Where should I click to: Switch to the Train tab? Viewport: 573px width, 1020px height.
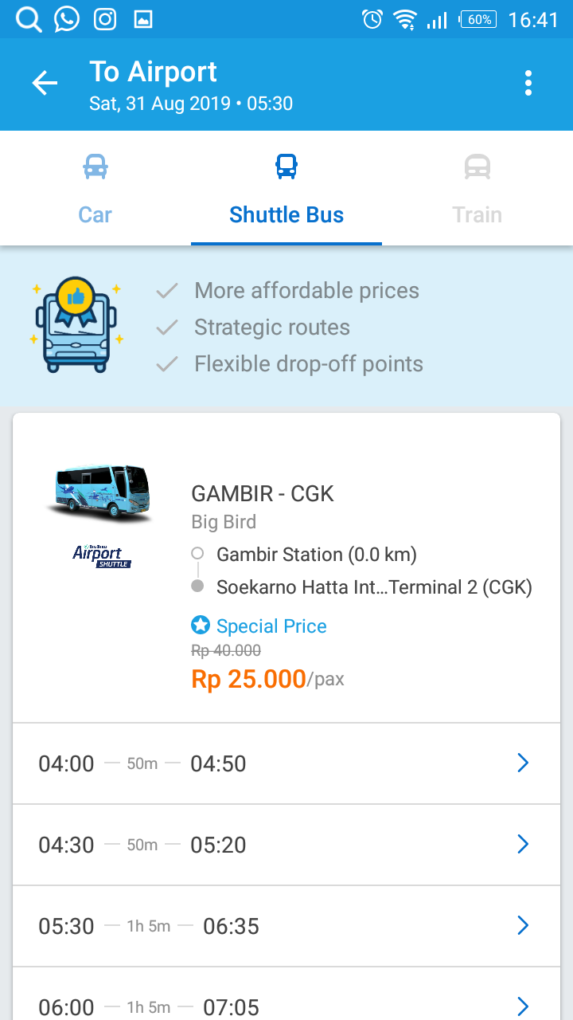(477, 214)
